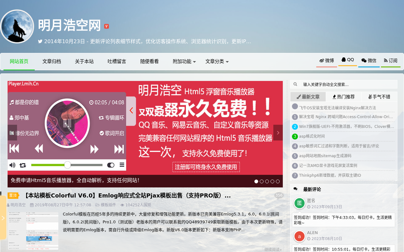Open the WeChat (微信) link
This screenshot has height=252, width=404.
click(x=369, y=60)
